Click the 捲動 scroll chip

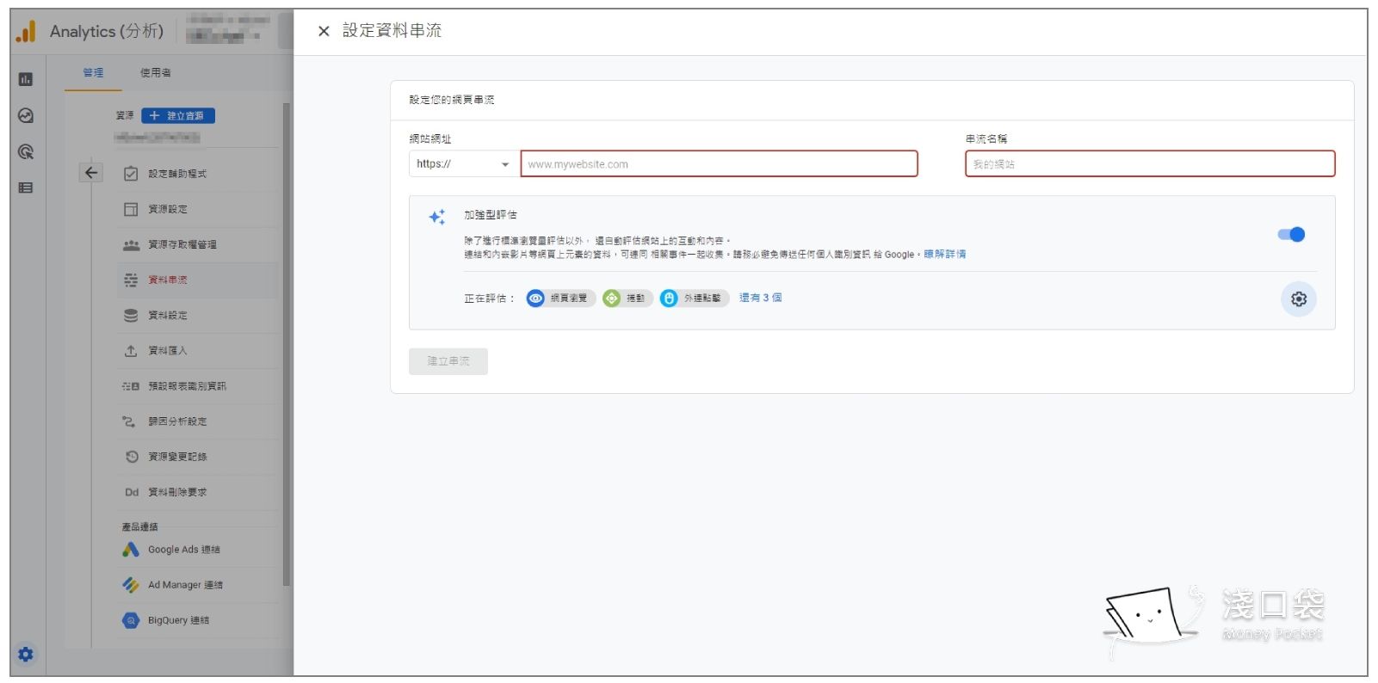627,298
